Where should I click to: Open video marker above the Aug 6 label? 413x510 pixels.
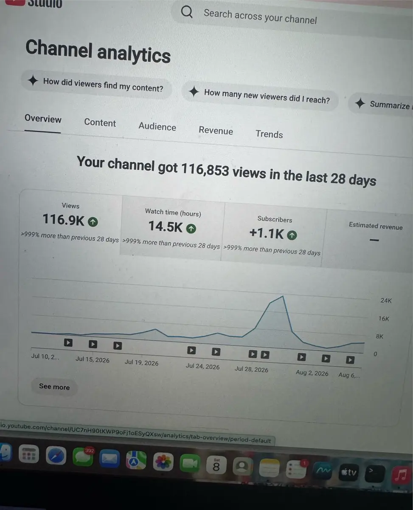point(350,360)
